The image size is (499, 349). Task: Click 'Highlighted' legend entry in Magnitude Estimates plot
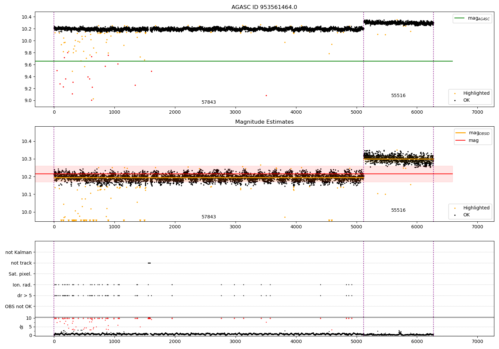coord(472,208)
